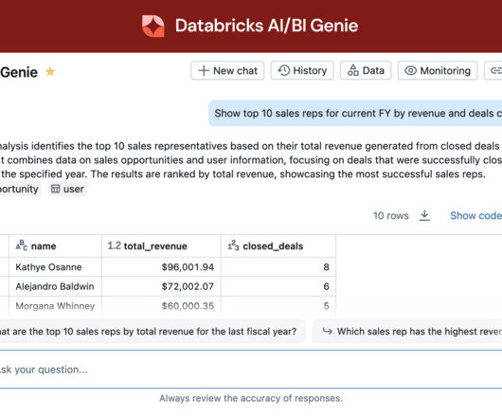Click the 'Always review the accuracy' notice

(251, 398)
